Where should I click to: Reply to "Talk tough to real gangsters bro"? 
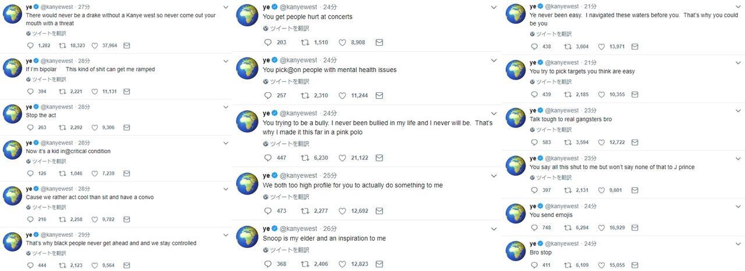[x=534, y=142]
